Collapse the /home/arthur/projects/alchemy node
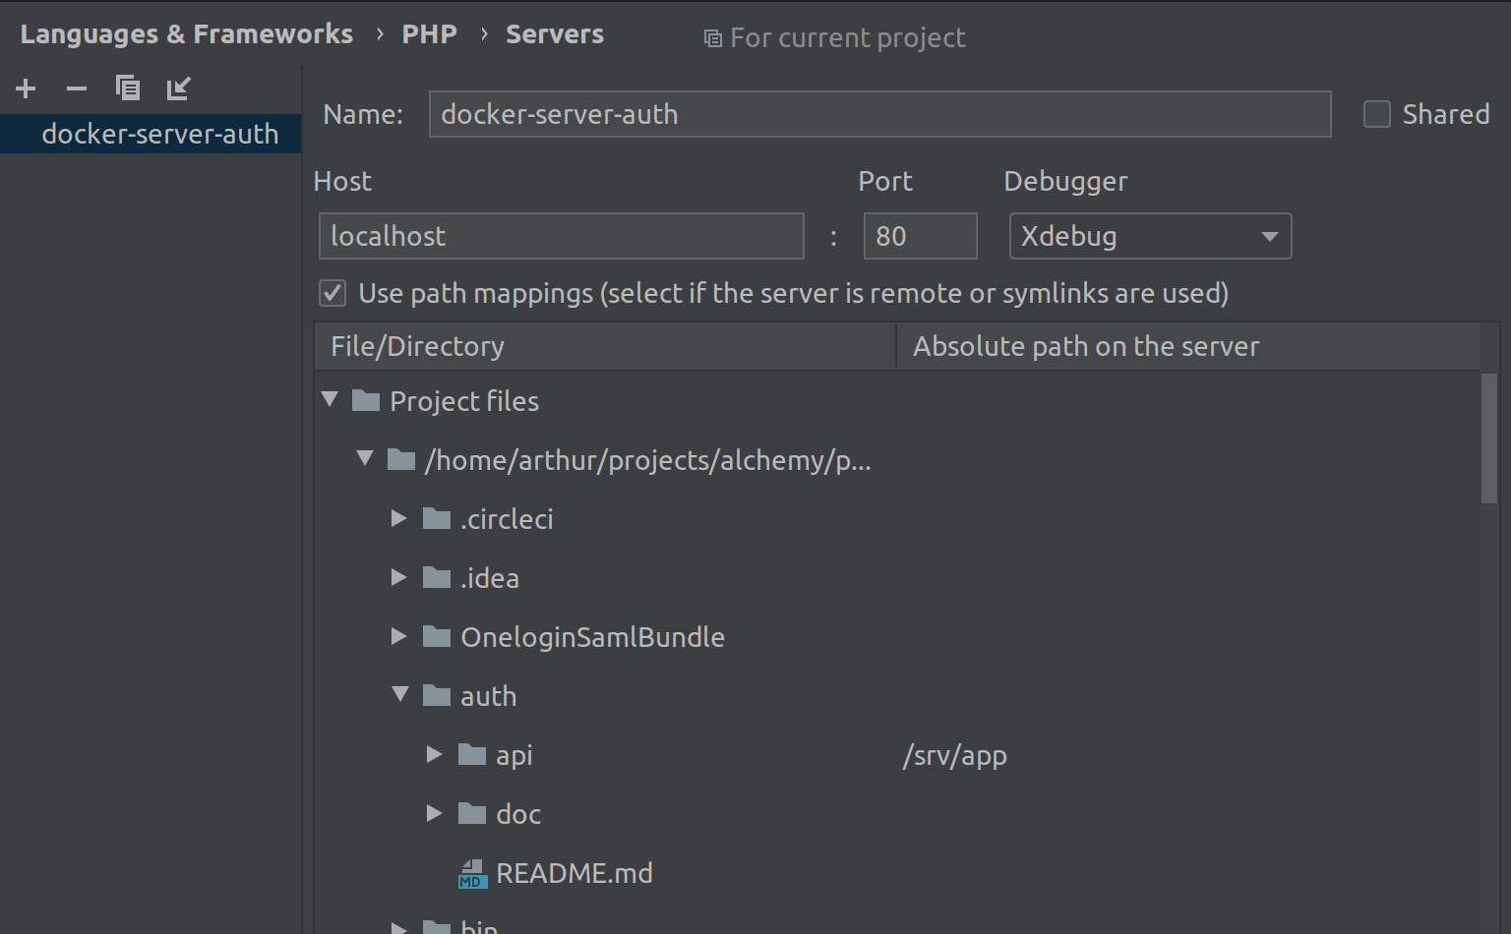This screenshot has width=1511, height=934. pos(365,458)
